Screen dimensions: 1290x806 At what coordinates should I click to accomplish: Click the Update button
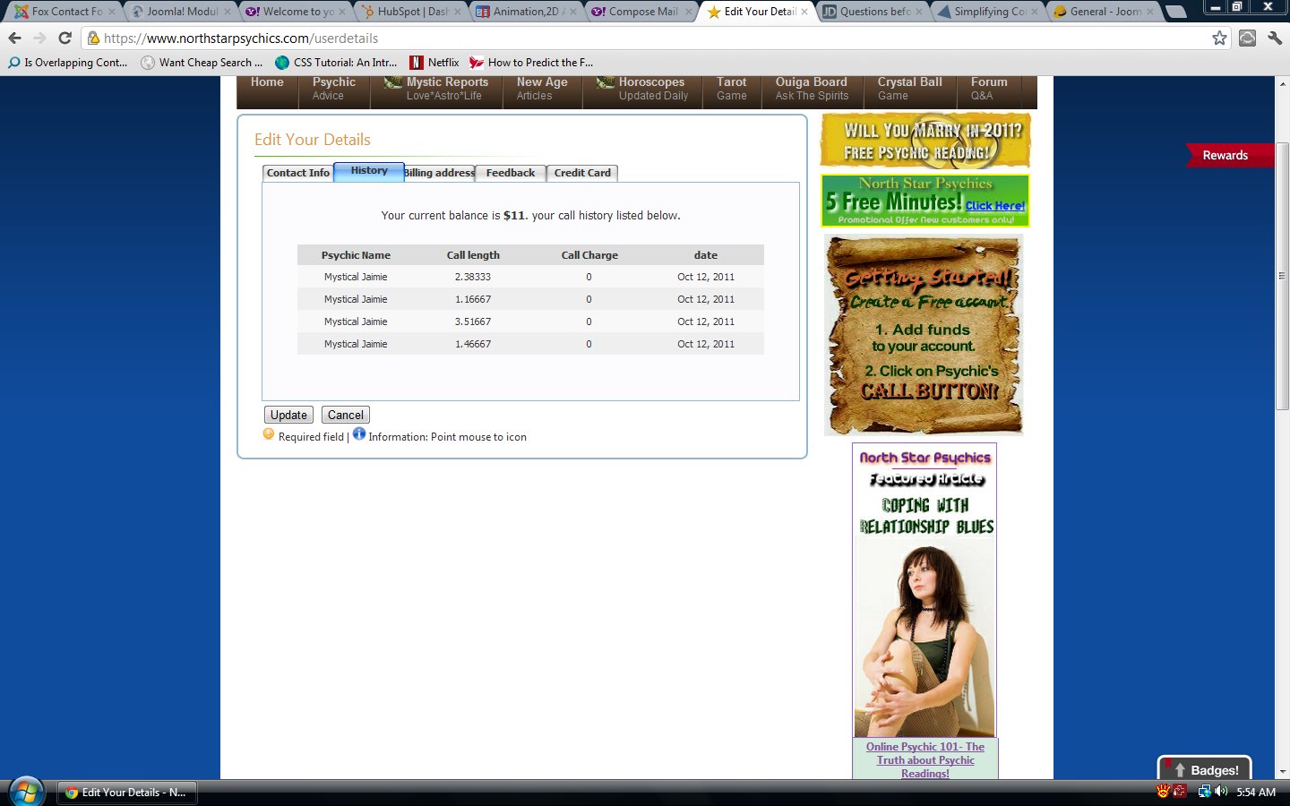288,415
